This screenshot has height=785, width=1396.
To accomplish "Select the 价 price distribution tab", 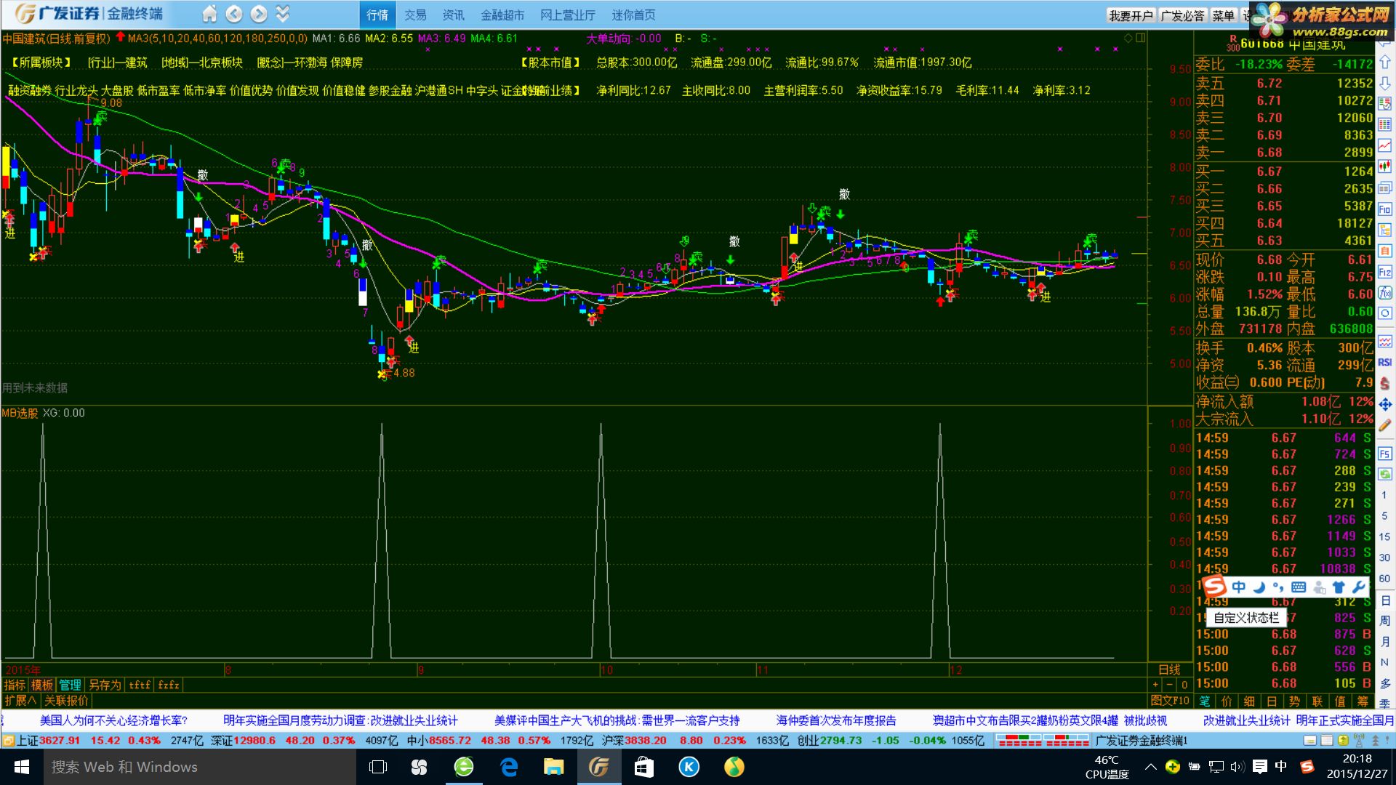I will click(x=1227, y=701).
